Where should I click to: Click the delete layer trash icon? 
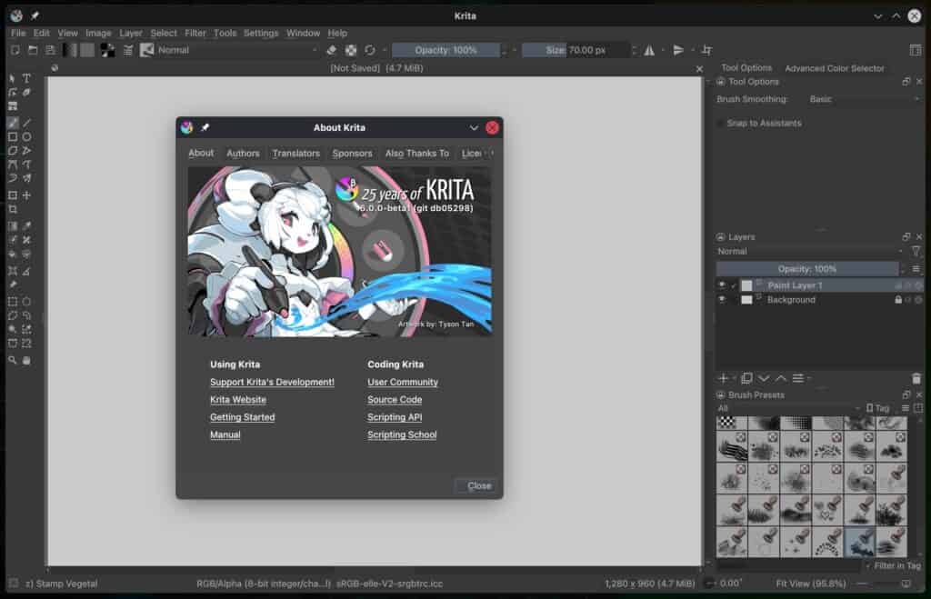click(917, 378)
